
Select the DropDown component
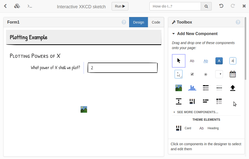coord(219,74)
